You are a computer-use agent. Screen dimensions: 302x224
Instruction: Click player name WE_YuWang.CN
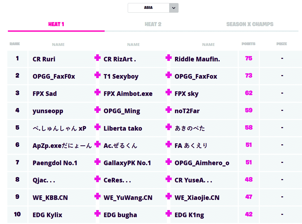coord(128,198)
